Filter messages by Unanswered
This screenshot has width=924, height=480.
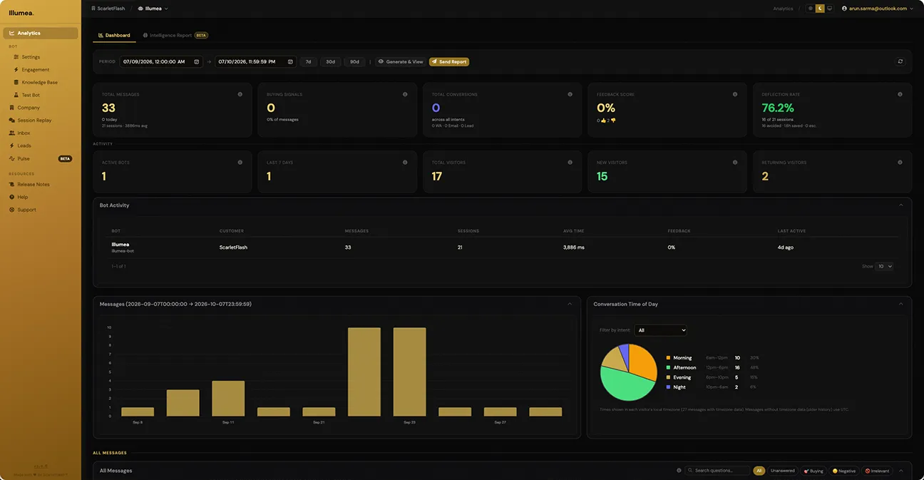pos(783,471)
